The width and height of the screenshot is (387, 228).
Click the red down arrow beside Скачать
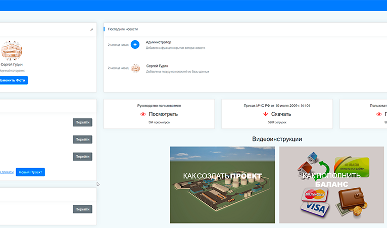(266, 114)
